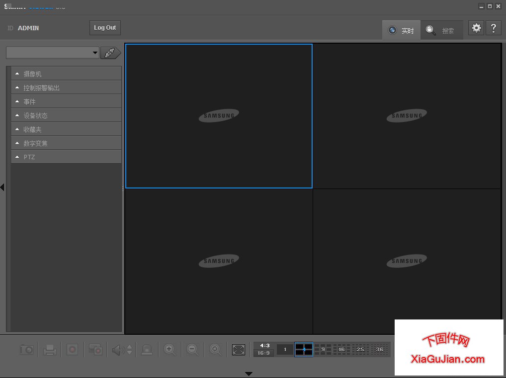Select the bottom-right video pane
This screenshot has height=378, width=506.
pos(407,261)
